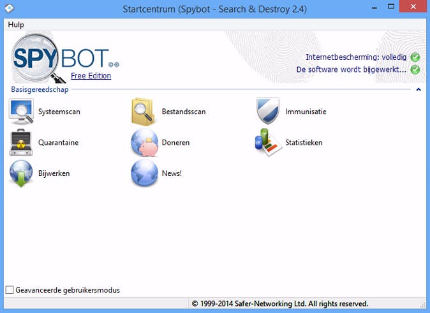
Task: Click the Systeemscan label
Action: [59, 112]
